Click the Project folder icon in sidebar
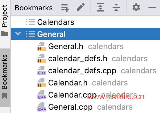This screenshot has width=160, height=113. 5,34
